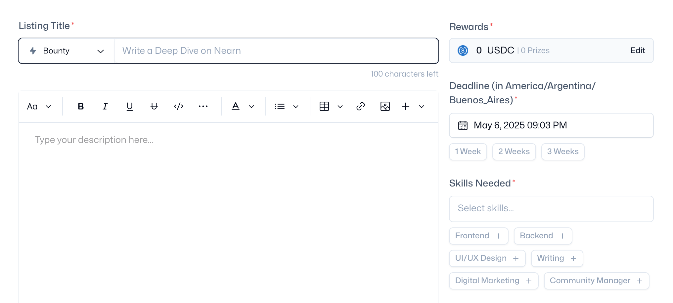Toggle underline formatting
Screen dimensions: 673x303
[x=130, y=106]
